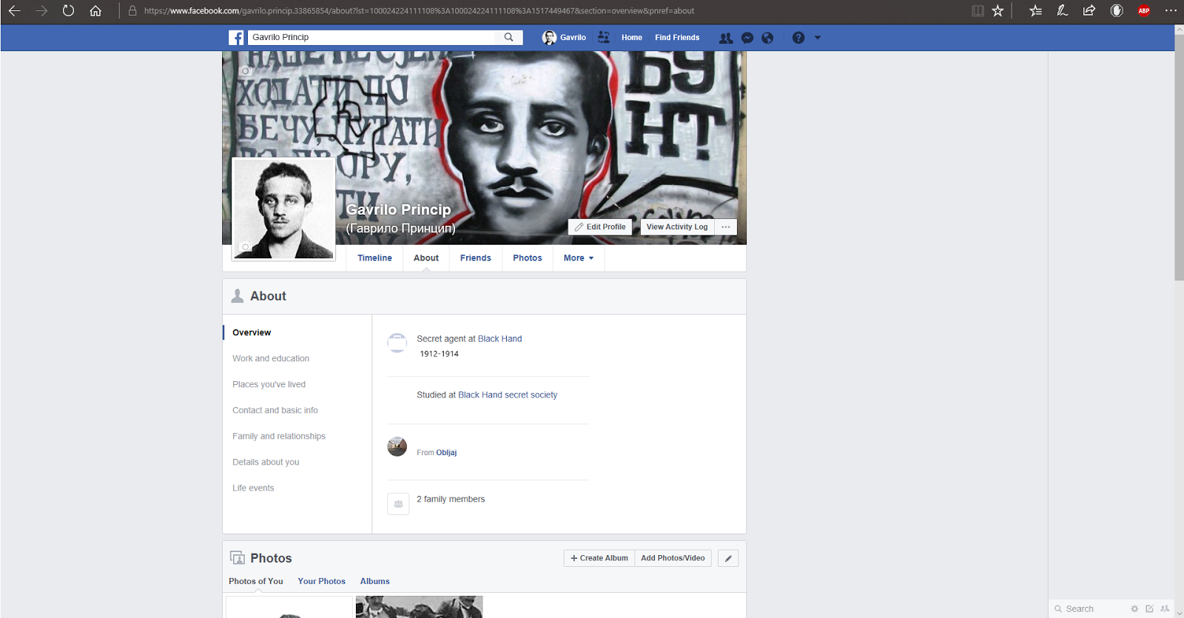
Task: Click the pencil edit icon in Photos
Action: 728,559
